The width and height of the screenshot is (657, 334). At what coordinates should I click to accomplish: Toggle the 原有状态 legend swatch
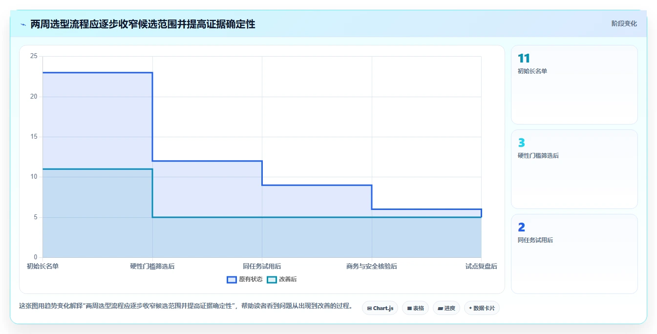coord(232,280)
